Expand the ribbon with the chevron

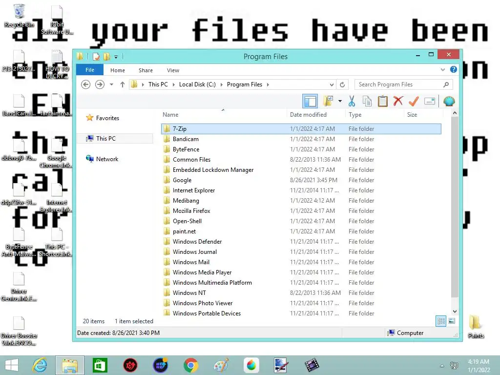click(x=442, y=69)
